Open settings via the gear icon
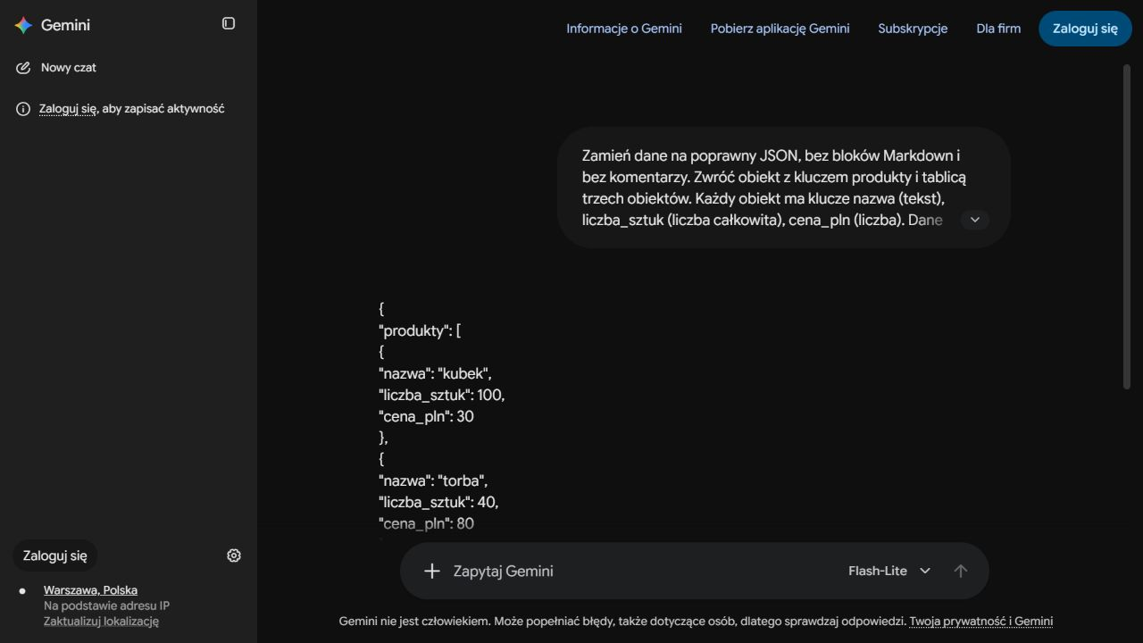This screenshot has width=1143, height=643. pos(234,555)
